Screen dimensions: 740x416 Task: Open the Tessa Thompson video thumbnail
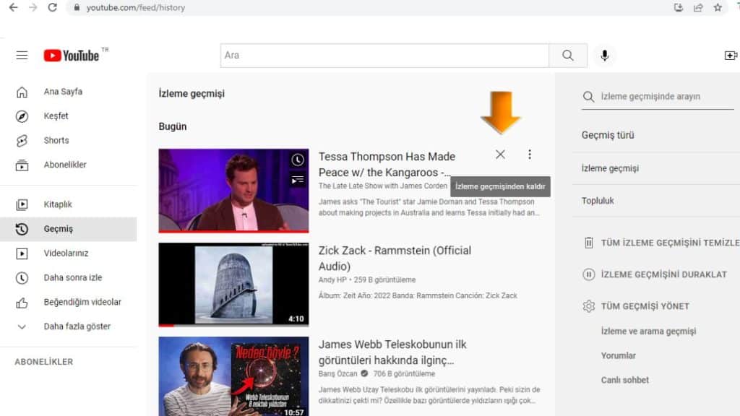233,191
